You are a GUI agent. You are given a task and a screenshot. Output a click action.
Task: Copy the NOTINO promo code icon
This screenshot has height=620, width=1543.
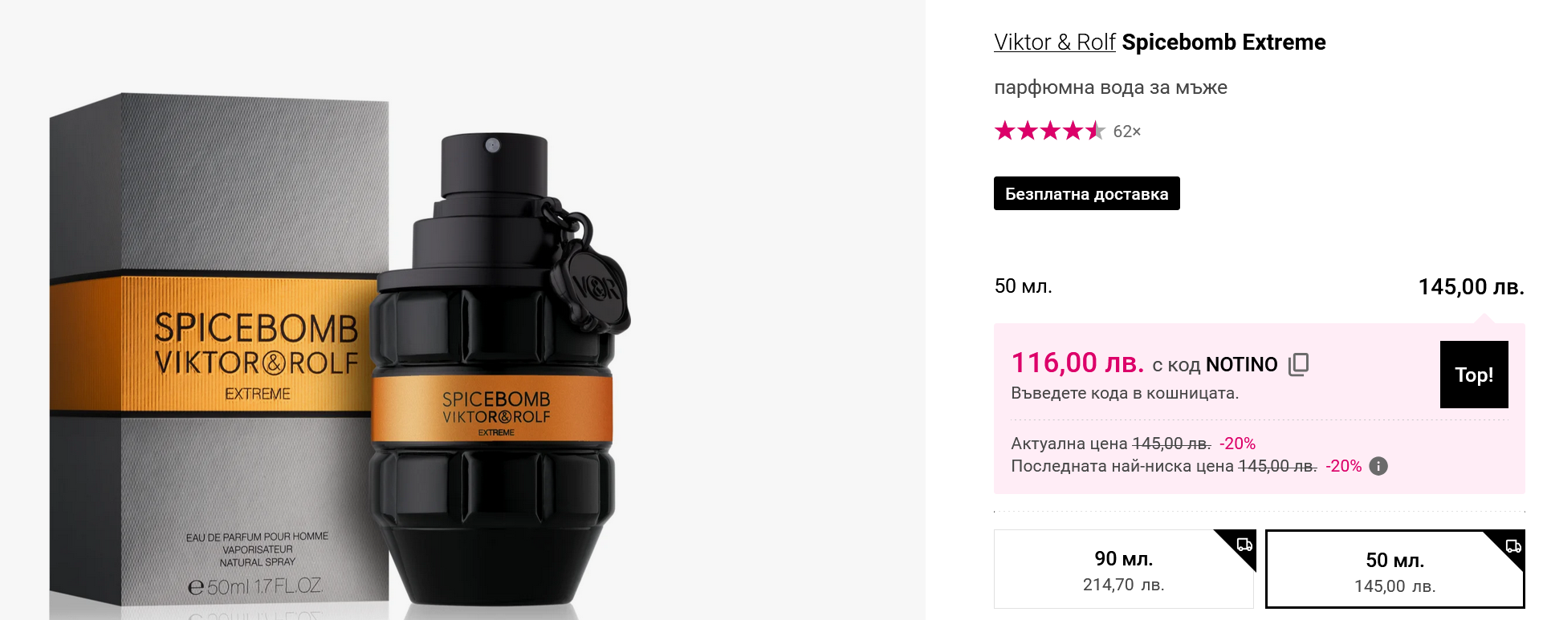1298,364
